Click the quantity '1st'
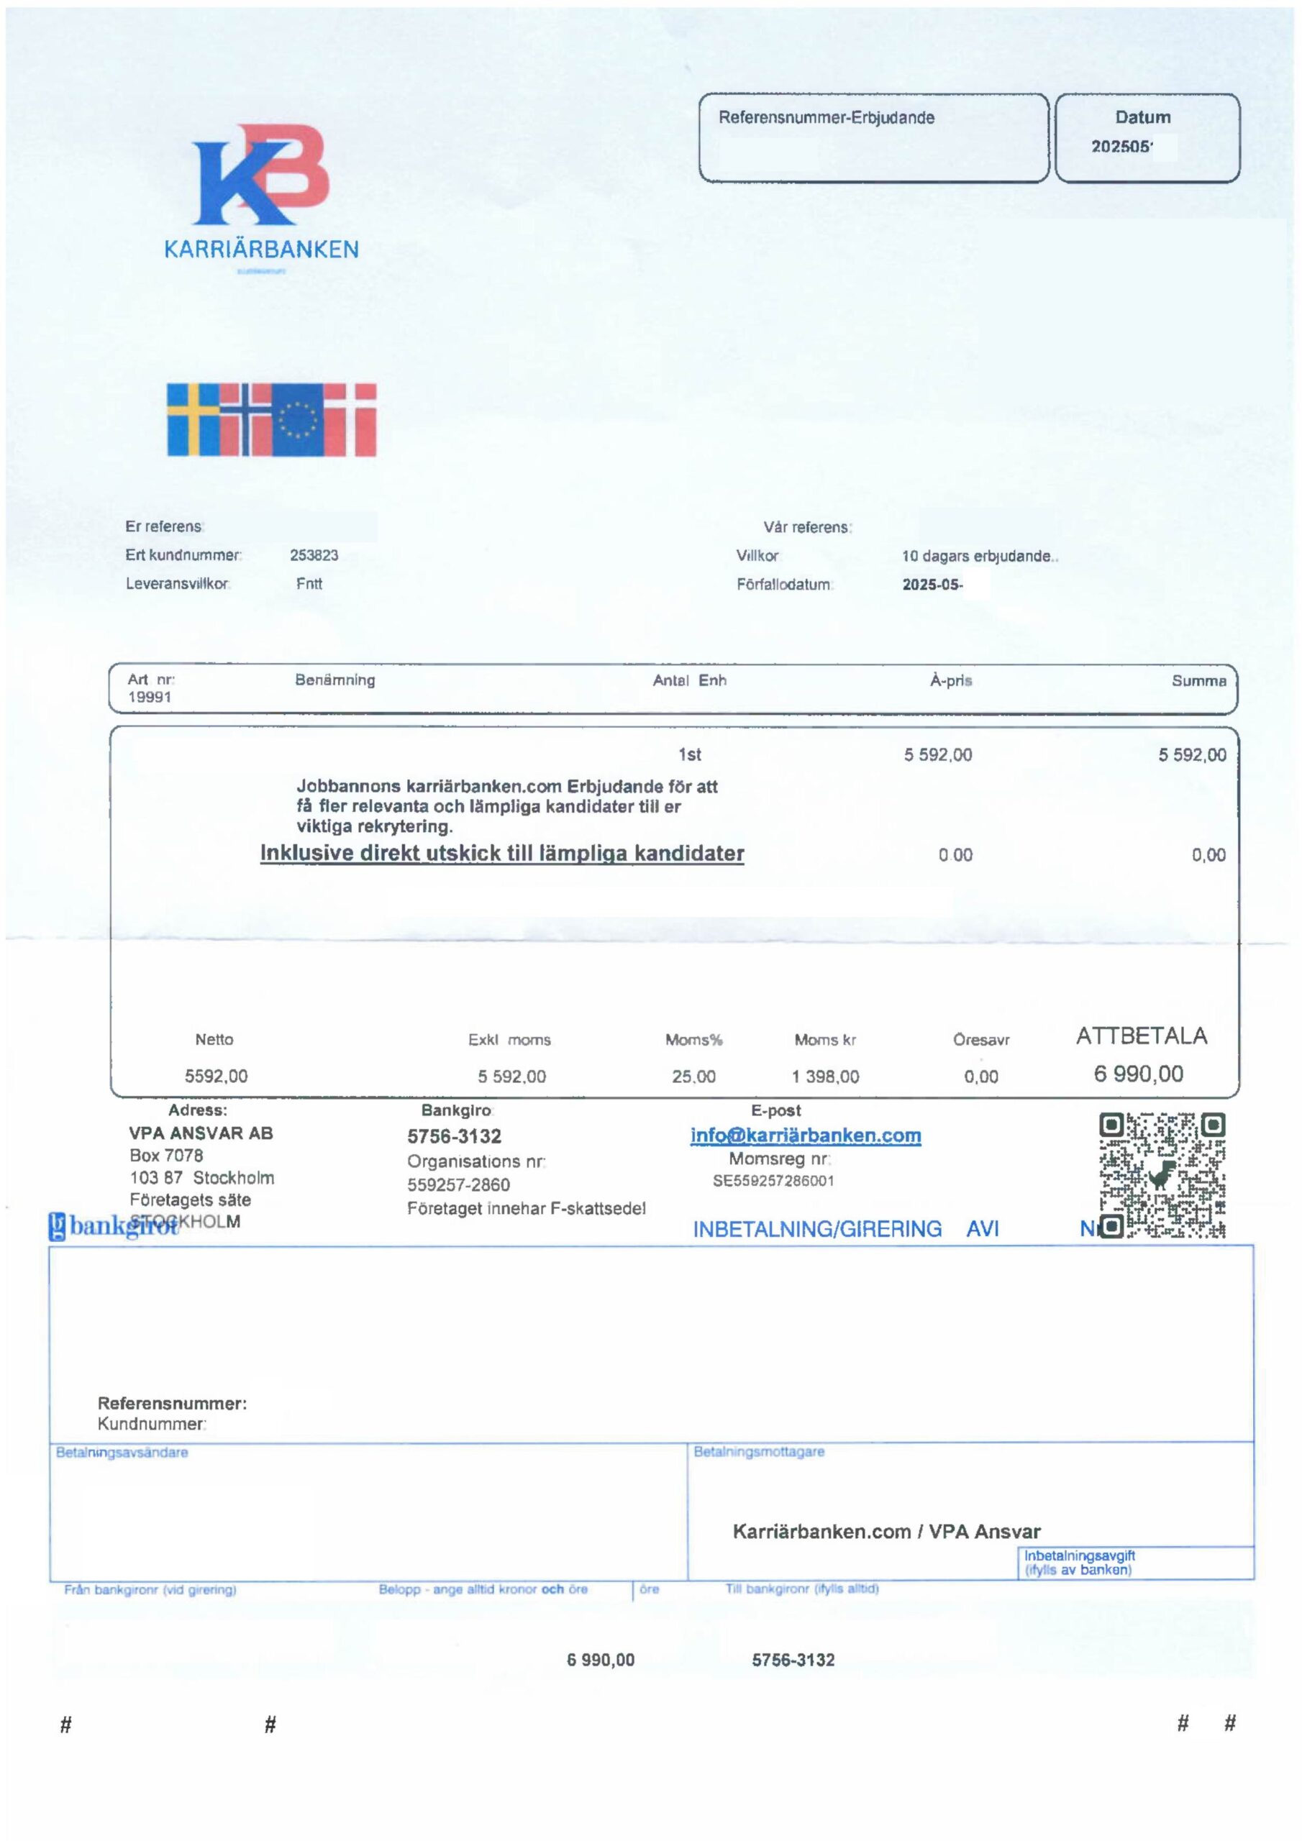This screenshot has height=1841, width=1302. coord(690,754)
